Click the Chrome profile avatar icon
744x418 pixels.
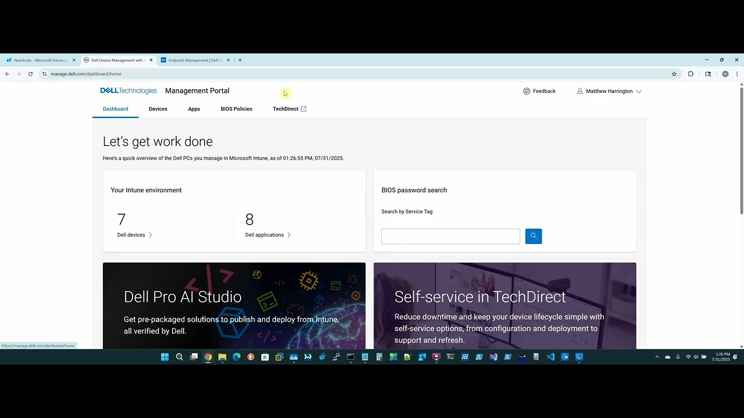(725, 74)
